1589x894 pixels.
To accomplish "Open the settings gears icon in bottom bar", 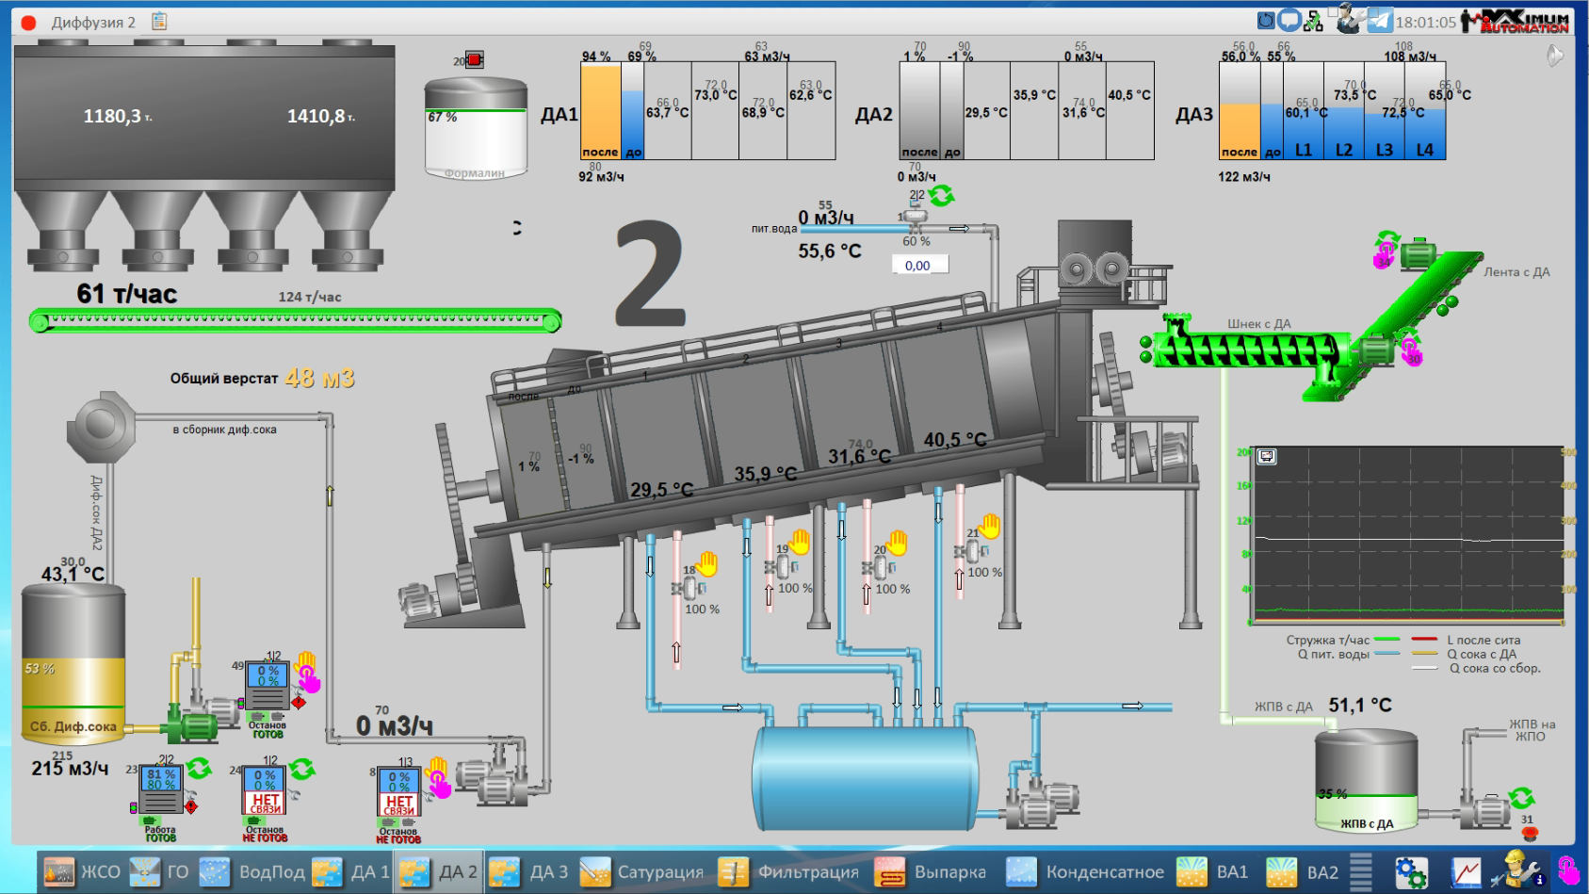I will point(1410,872).
